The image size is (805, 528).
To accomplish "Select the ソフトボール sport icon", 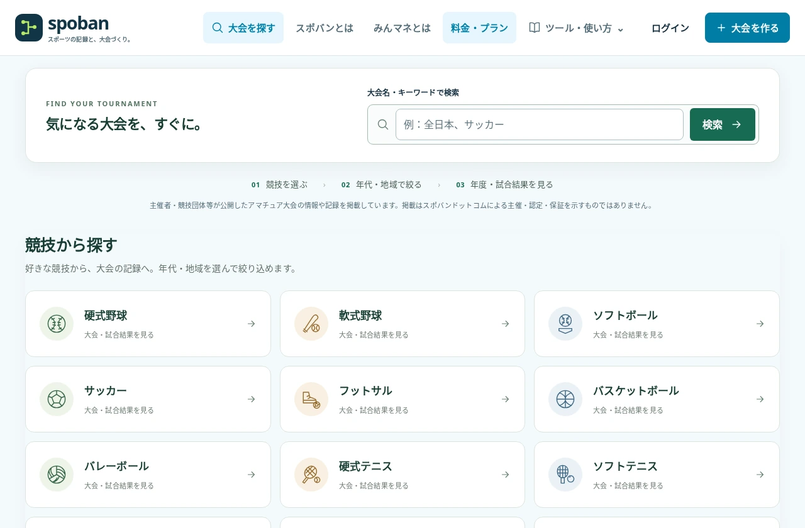I will point(565,324).
